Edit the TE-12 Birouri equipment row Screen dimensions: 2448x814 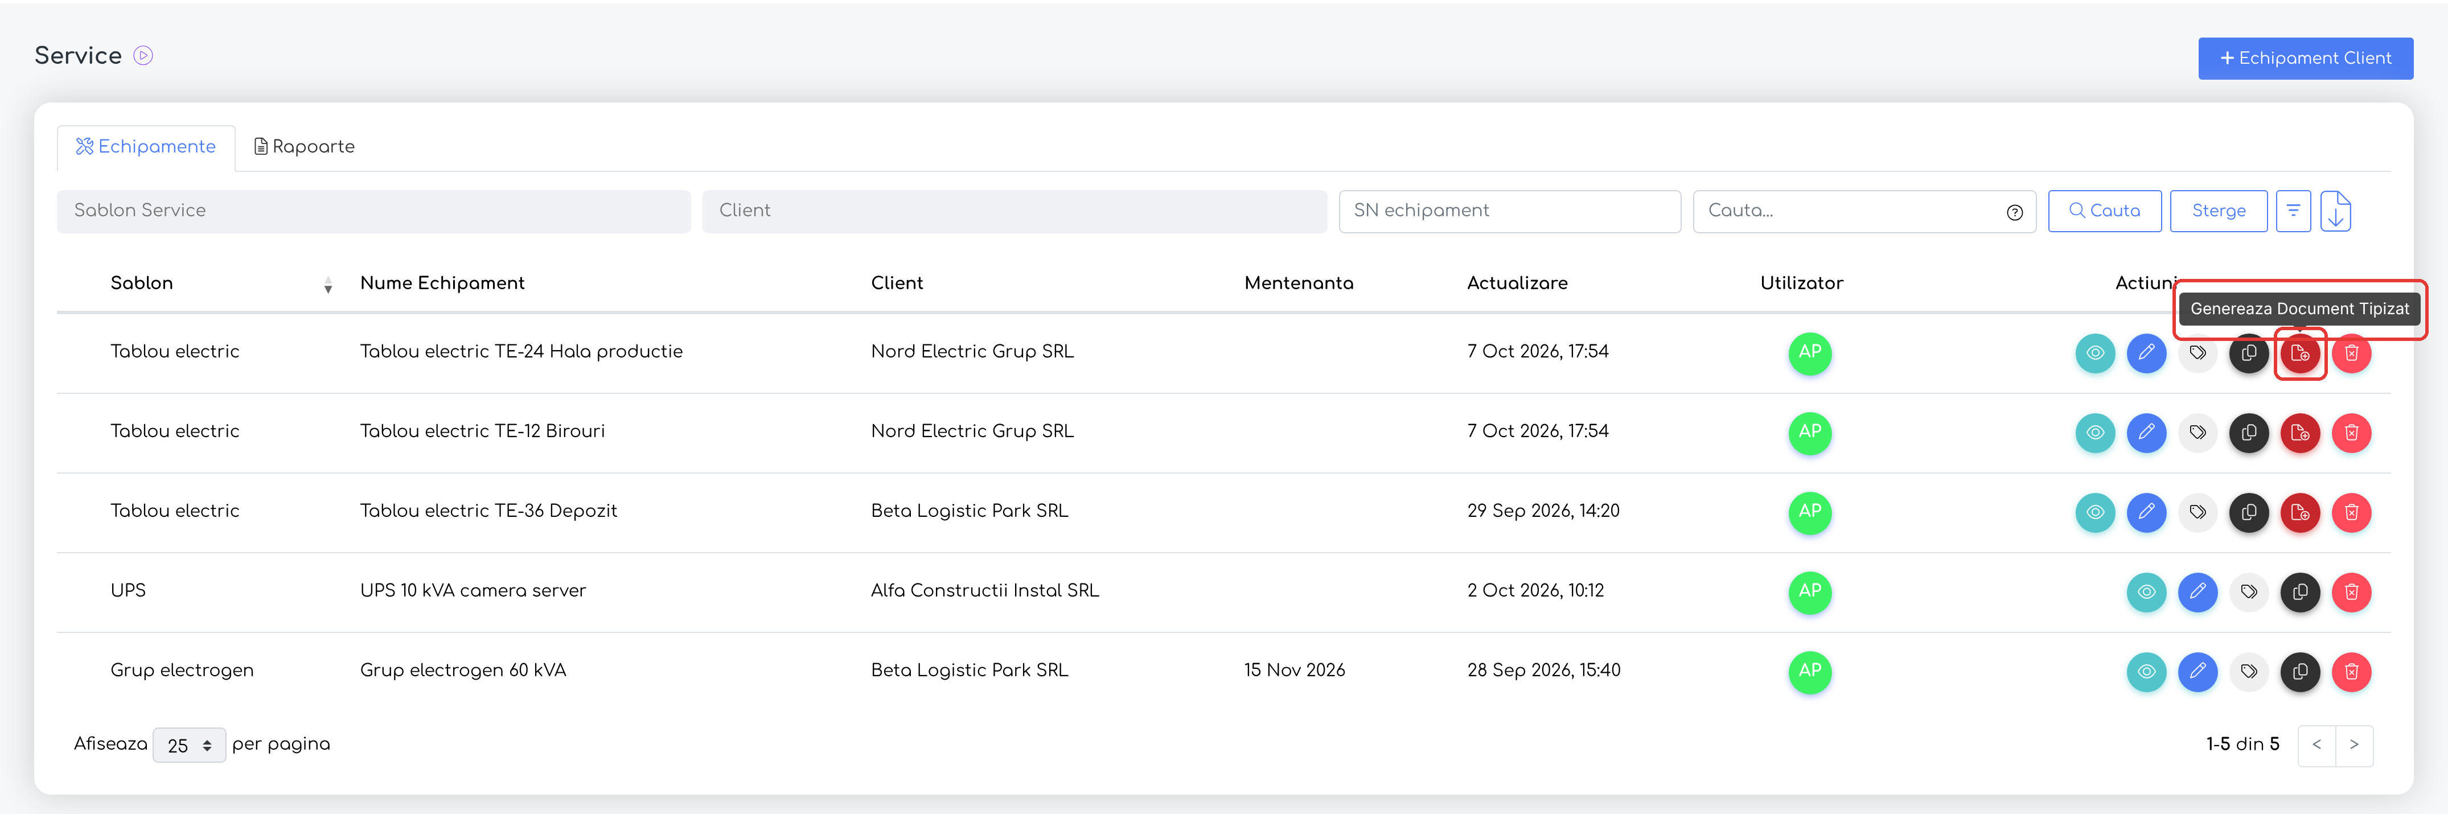click(2147, 433)
